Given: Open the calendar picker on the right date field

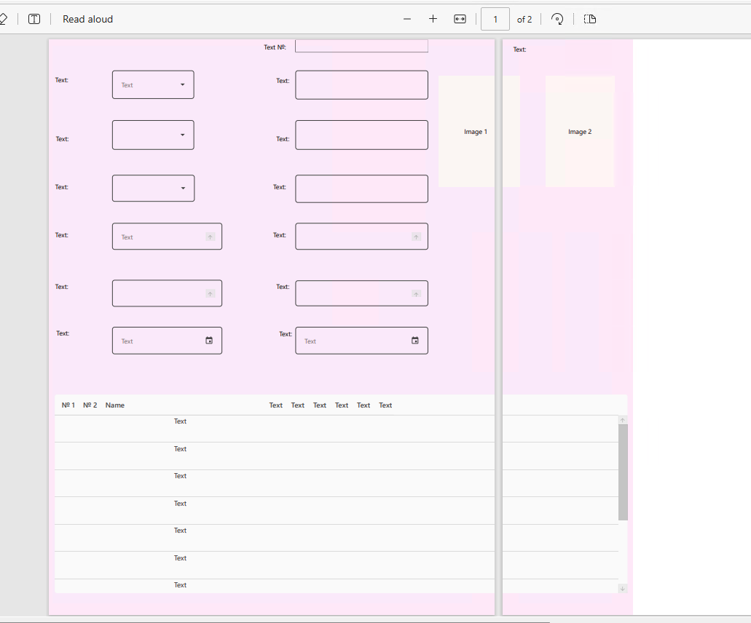Looking at the screenshot, I should tap(414, 340).
